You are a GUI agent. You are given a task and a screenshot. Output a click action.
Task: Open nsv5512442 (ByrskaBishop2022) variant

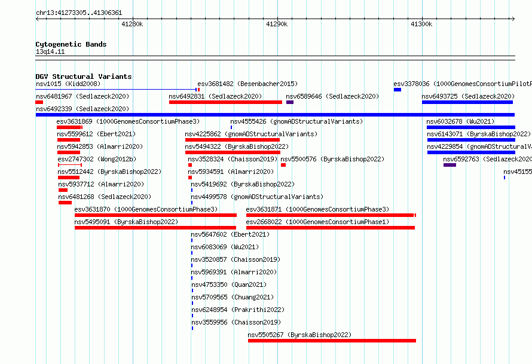coord(109,172)
